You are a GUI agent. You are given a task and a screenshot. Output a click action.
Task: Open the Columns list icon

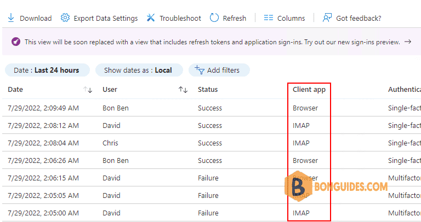(x=268, y=18)
